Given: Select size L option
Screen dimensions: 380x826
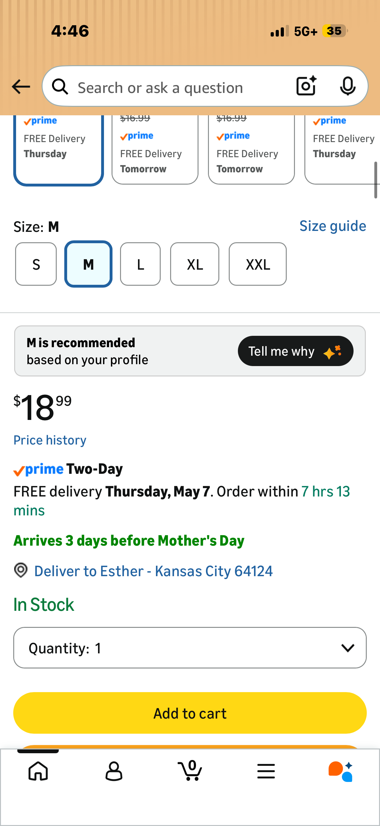Looking at the screenshot, I should (x=140, y=264).
